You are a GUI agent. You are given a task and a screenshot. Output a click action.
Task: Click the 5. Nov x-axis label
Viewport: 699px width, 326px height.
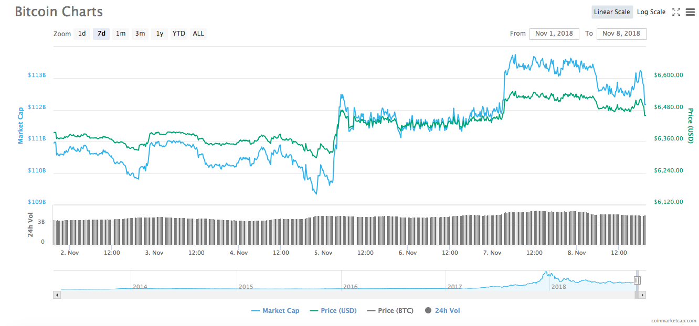[x=323, y=253]
